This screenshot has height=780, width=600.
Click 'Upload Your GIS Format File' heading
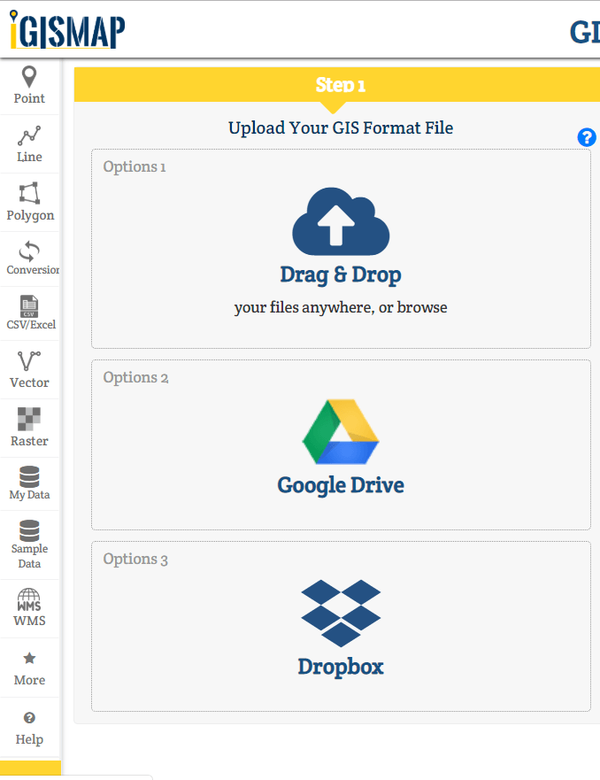[x=341, y=127]
